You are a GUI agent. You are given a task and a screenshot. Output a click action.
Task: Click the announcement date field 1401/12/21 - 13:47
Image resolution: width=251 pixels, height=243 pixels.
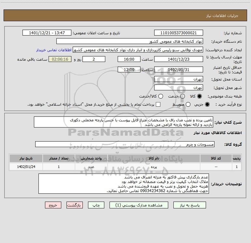pyautogui.click(x=47, y=33)
